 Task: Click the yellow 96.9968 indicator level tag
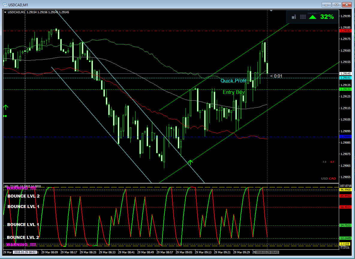(345, 190)
